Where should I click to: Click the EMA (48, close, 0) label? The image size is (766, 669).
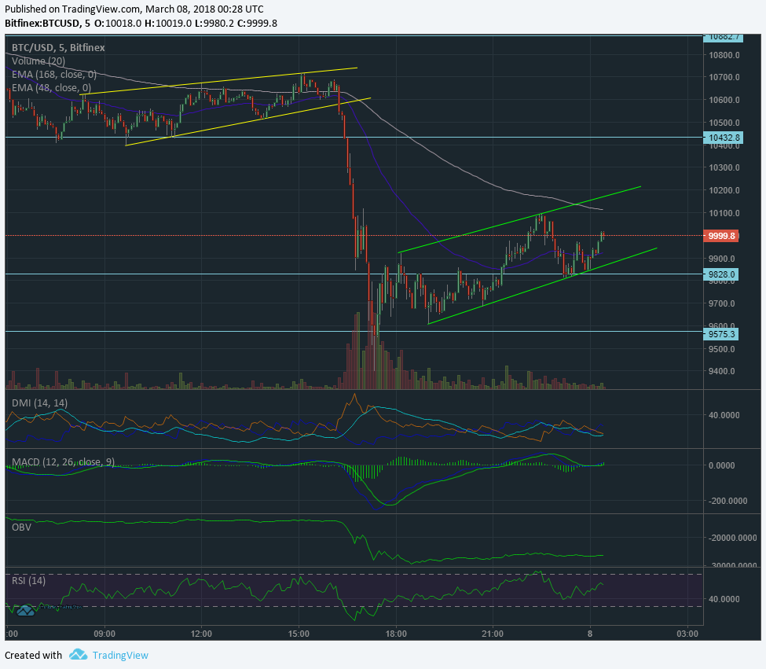[51, 87]
